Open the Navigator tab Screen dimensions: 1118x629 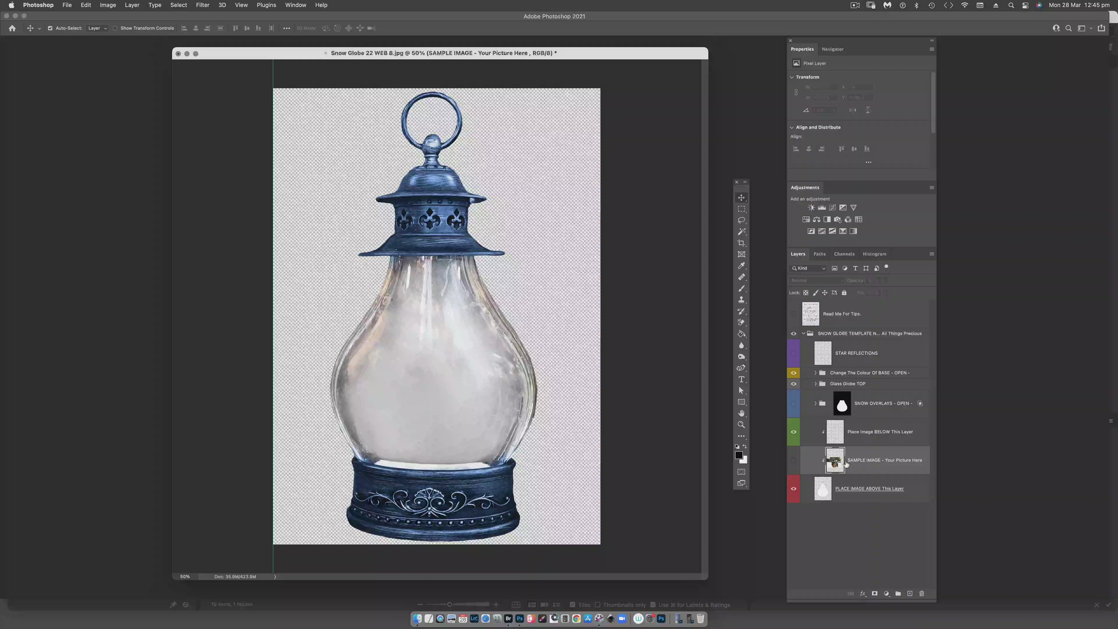[x=832, y=49]
